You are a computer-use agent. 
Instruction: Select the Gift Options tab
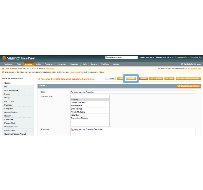(18, 101)
